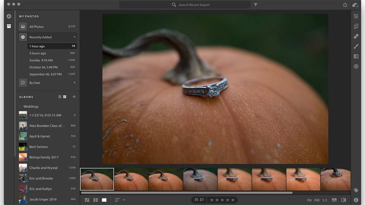Open the sort order dropdown
The width and height of the screenshot is (365, 205).
click(x=120, y=200)
